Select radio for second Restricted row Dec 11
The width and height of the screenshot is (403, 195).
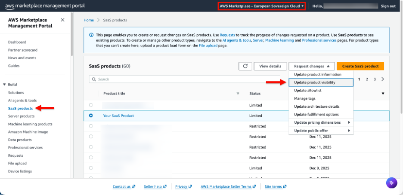[x=91, y=137]
